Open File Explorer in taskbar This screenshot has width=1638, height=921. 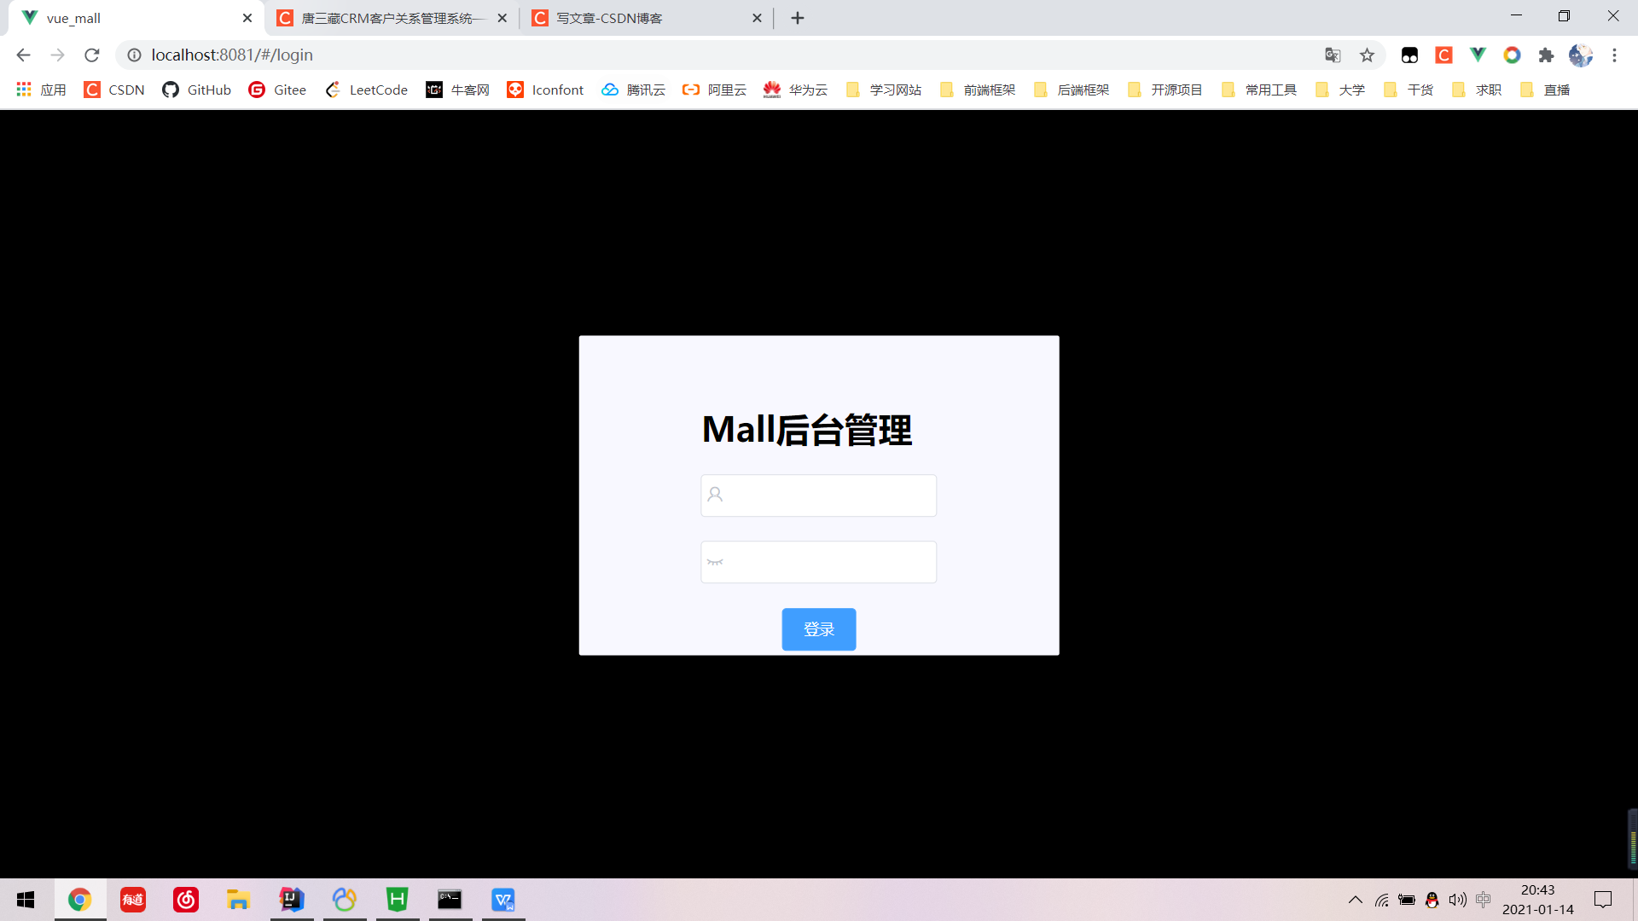point(238,900)
